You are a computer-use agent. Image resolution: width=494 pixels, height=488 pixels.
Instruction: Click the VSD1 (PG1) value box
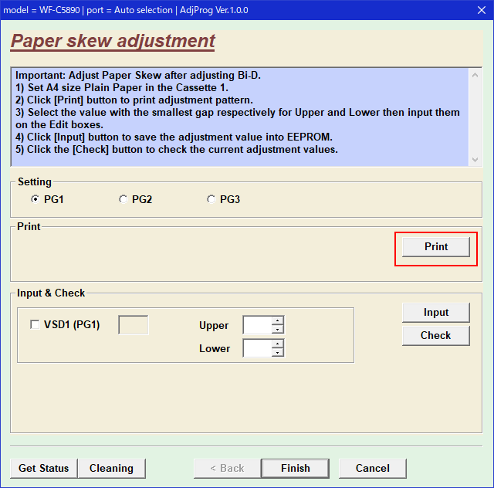tap(133, 325)
